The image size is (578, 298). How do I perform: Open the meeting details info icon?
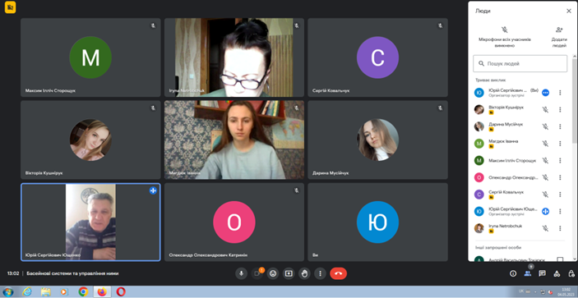513,273
